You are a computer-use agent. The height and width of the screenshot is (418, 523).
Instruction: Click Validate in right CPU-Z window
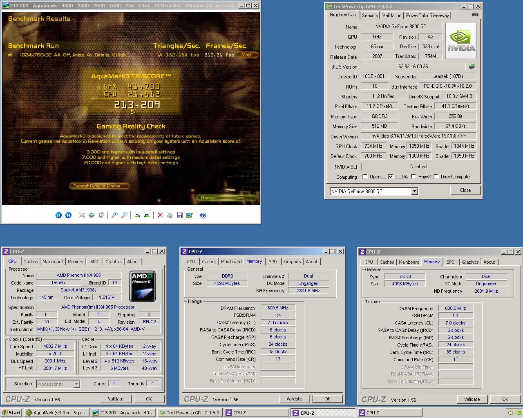coord(472,399)
